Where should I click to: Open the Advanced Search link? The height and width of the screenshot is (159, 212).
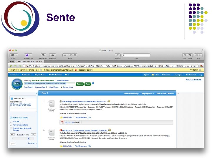[x=41, y=87]
